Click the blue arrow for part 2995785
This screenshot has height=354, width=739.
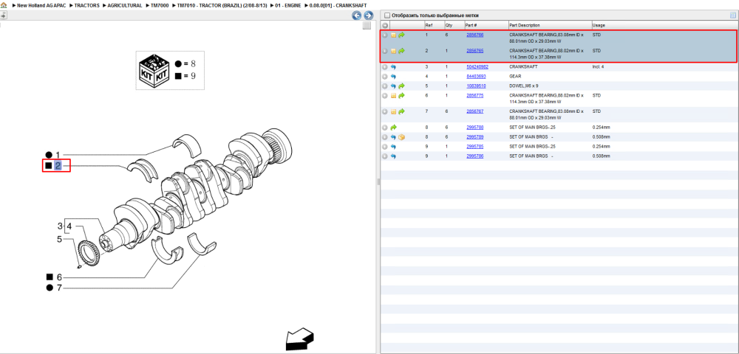393,146
